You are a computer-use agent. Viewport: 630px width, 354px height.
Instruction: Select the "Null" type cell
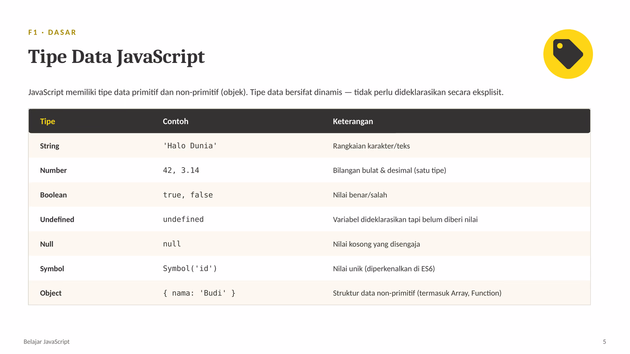47,244
